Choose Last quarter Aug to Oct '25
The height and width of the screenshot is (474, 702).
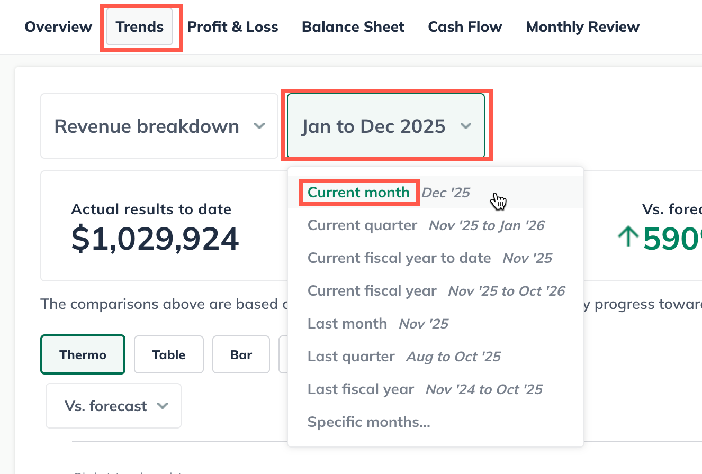[351, 357]
